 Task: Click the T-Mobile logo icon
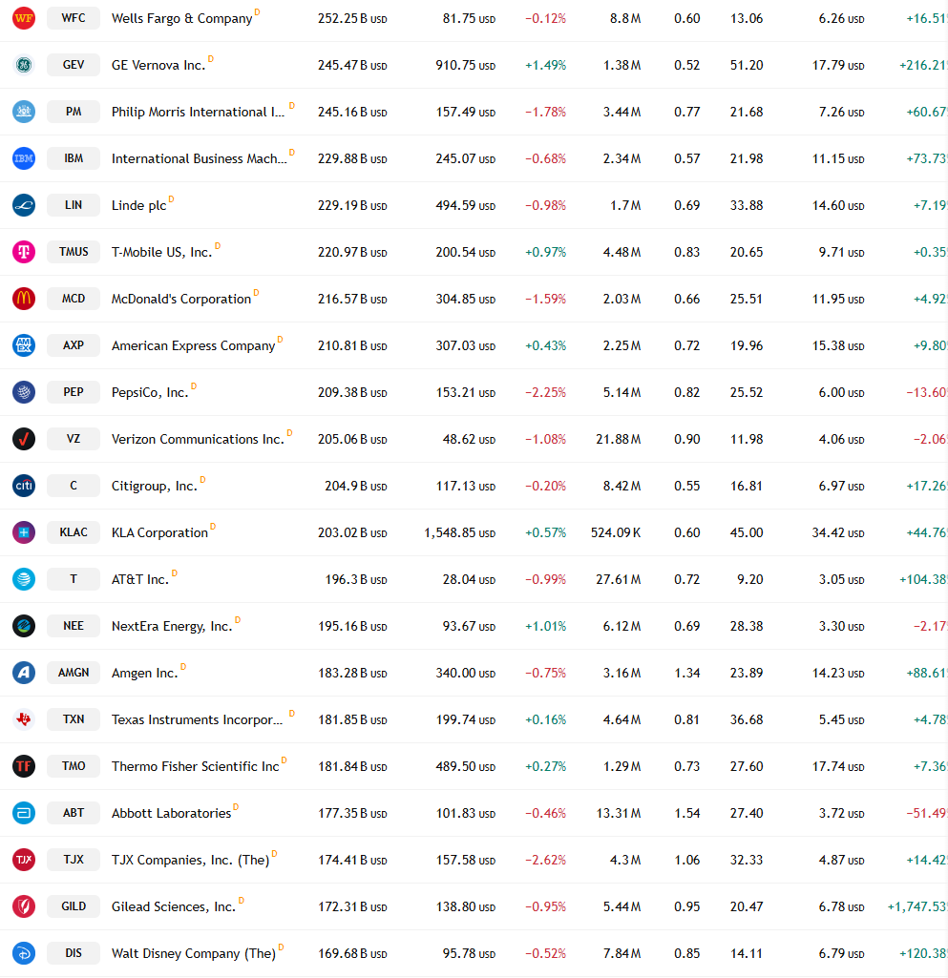click(24, 252)
